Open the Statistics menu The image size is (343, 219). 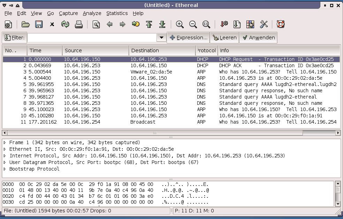click(x=117, y=13)
